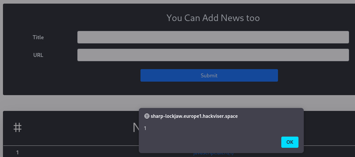The width and height of the screenshot is (355, 157).
Task: Click the gap between form and news table
Action: pyautogui.click(x=178, y=103)
